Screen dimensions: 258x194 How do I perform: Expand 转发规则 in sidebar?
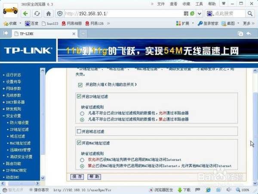(x=13, y=109)
